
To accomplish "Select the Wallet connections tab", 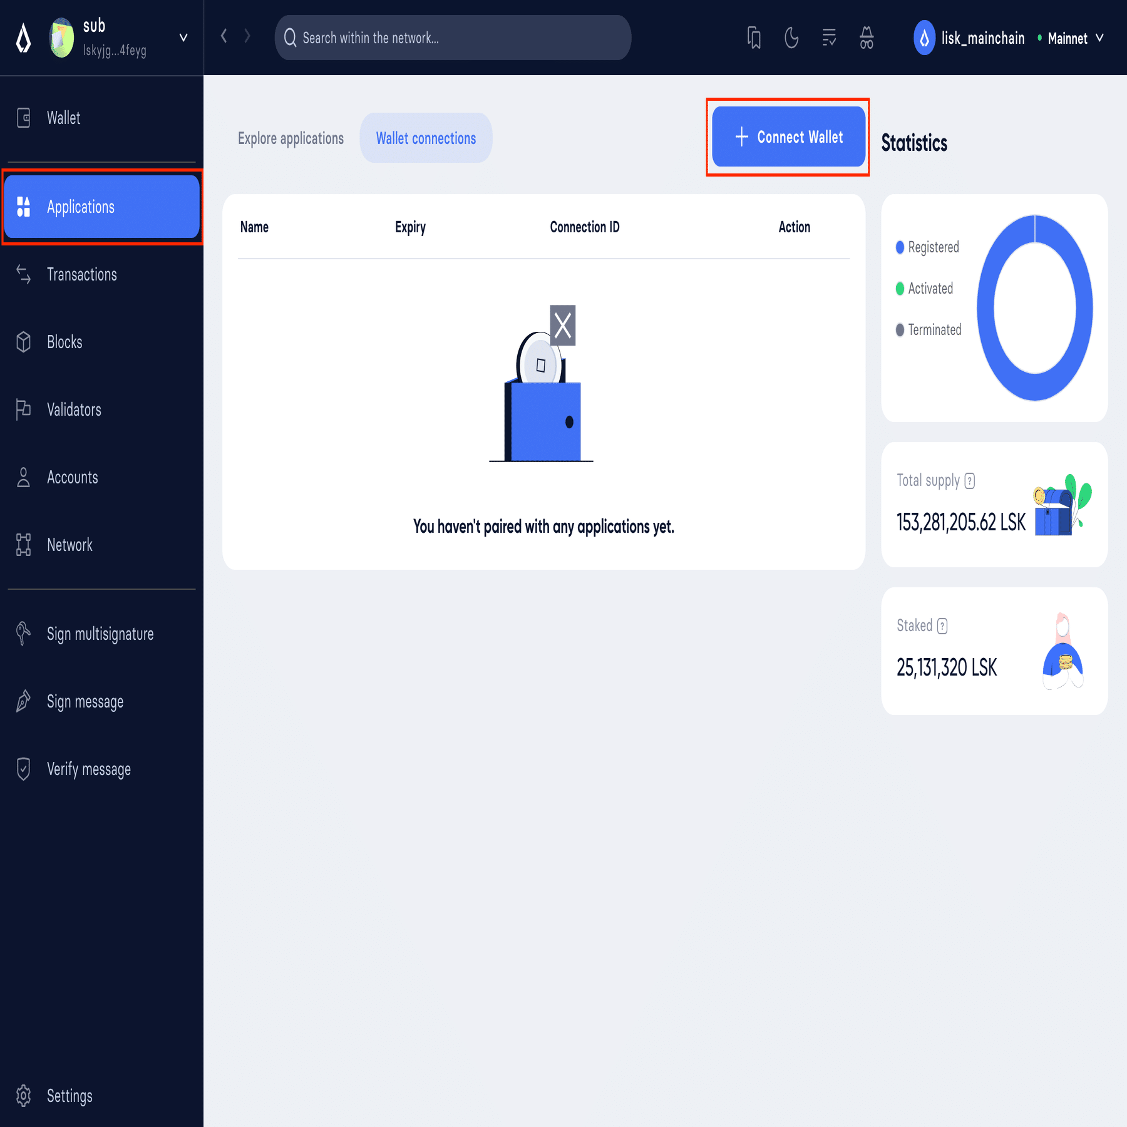I will click(x=426, y=138).
